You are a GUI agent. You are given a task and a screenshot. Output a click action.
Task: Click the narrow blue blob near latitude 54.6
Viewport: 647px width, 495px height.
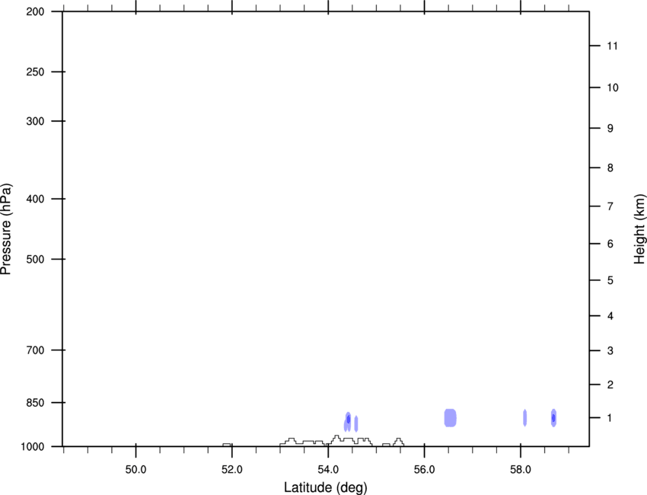click(356, 423)
